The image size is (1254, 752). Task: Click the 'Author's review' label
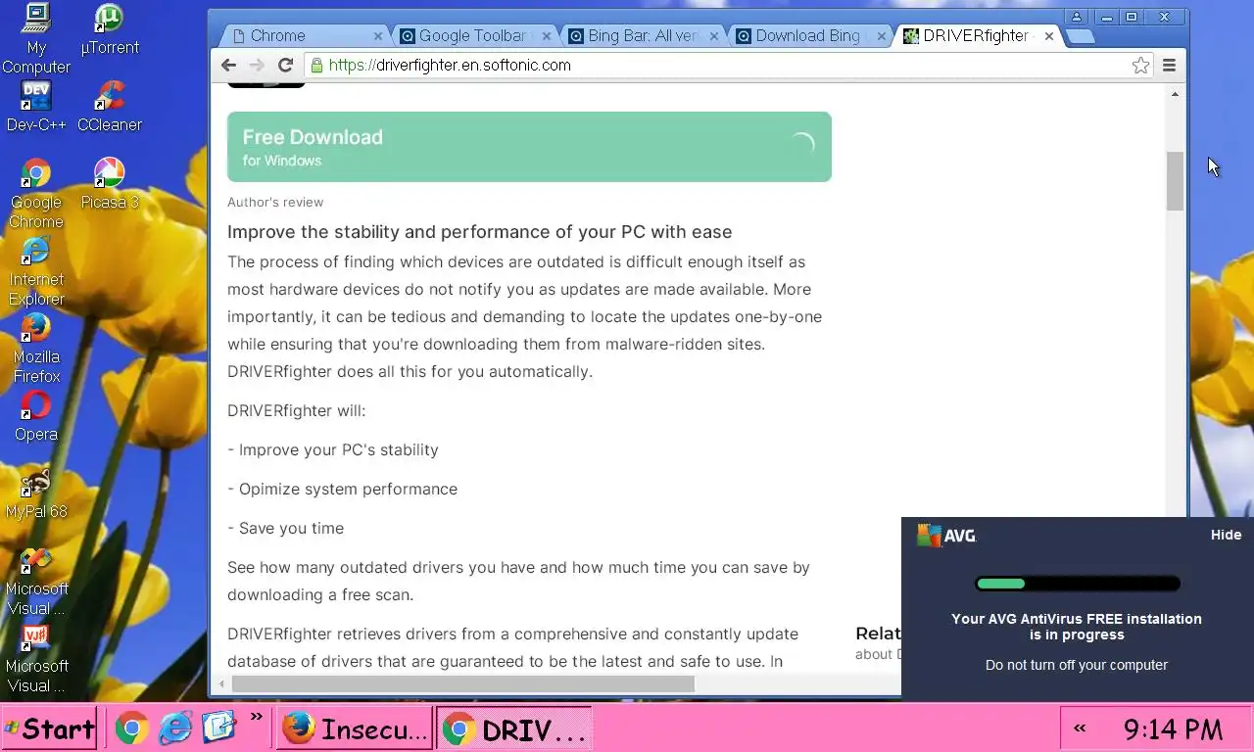tap(275, 202)
